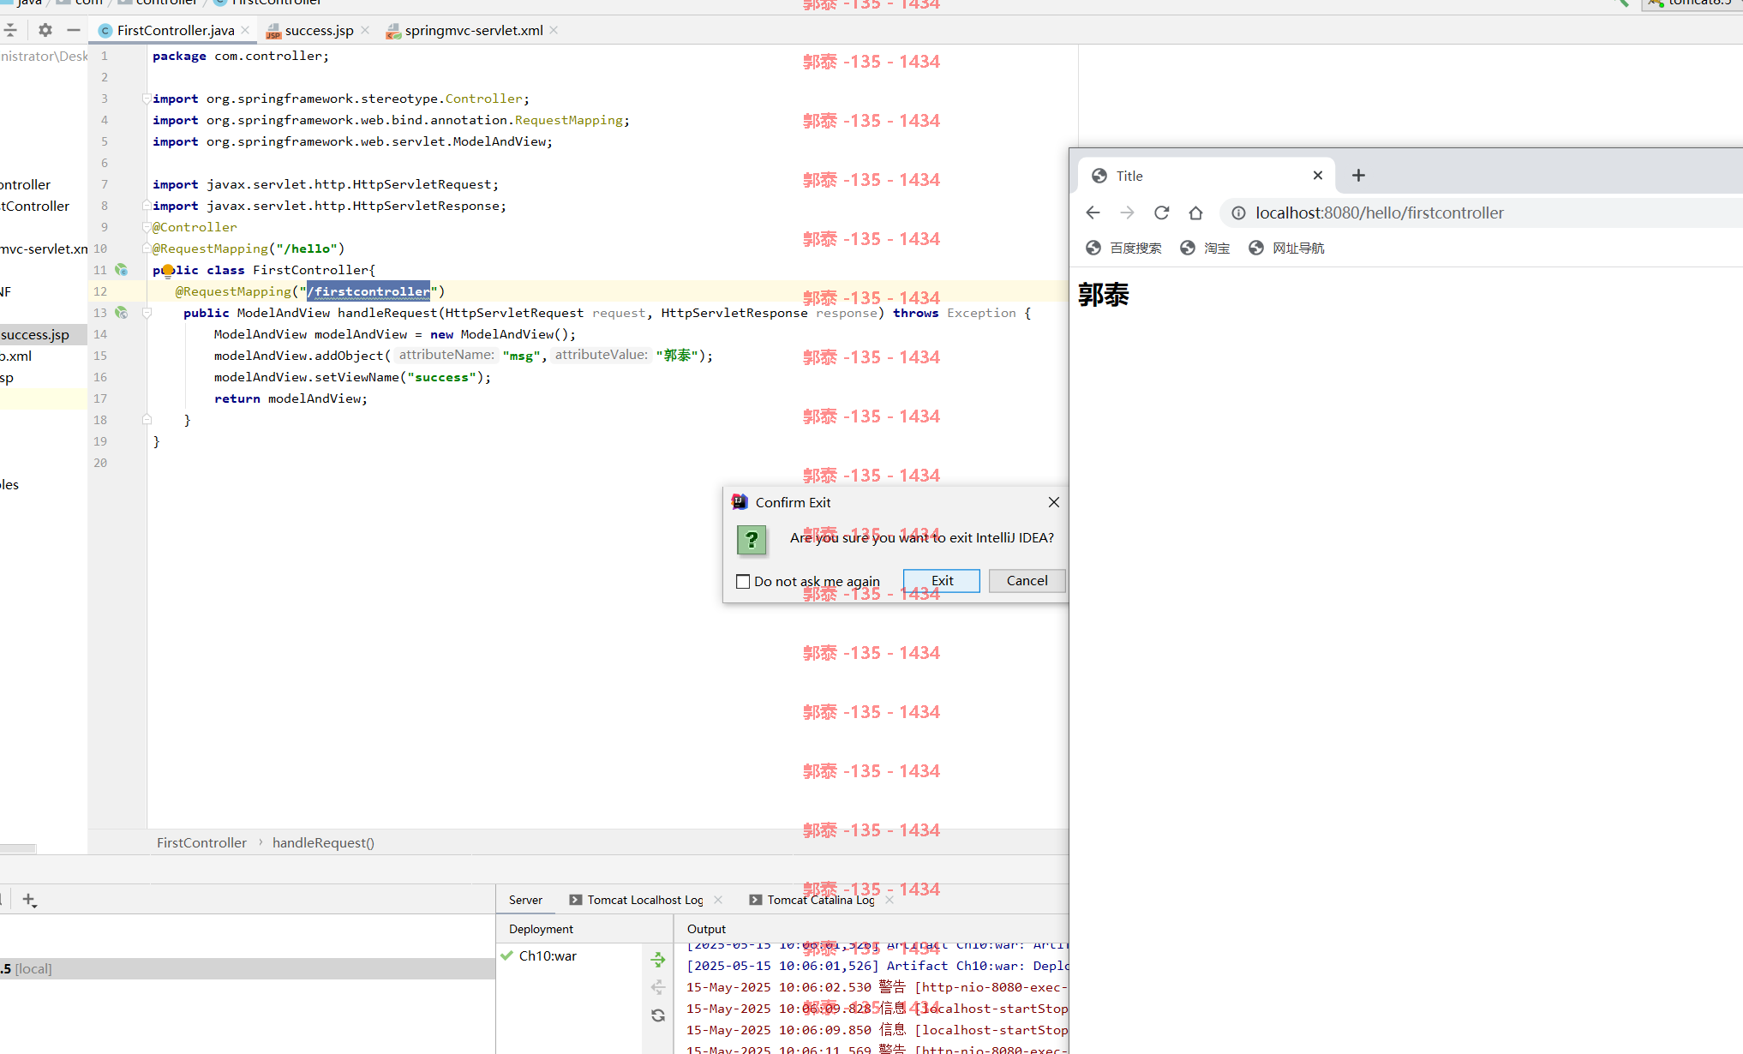Select the 'Title' browser tab
The image size is (1743, 1054).
[1206, 176]
